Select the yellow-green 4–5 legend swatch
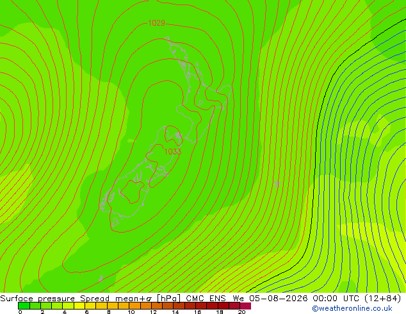 (x=68, y=306)
